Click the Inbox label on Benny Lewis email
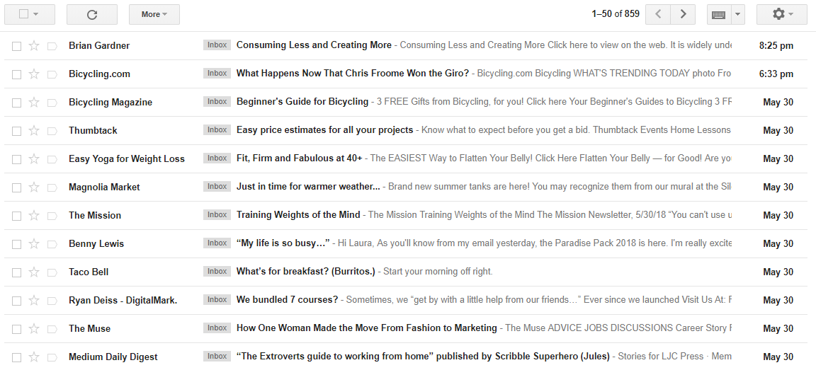 pyautogui.click(x=217, y=243)
